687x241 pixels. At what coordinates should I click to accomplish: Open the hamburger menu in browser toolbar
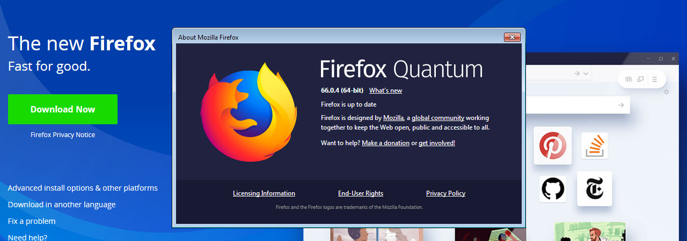coord(654,79)
